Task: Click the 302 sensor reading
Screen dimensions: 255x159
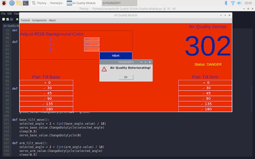Action: point(208,46)
